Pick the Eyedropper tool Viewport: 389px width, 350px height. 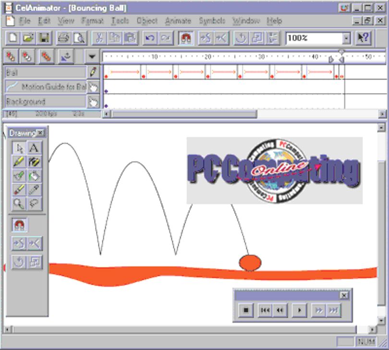click(x=34, y=190)
